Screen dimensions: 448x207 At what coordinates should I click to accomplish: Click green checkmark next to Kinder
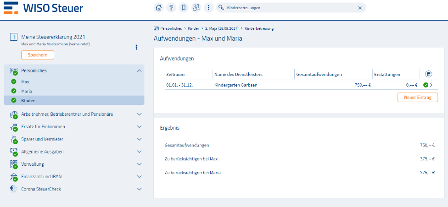click(14, 100)
